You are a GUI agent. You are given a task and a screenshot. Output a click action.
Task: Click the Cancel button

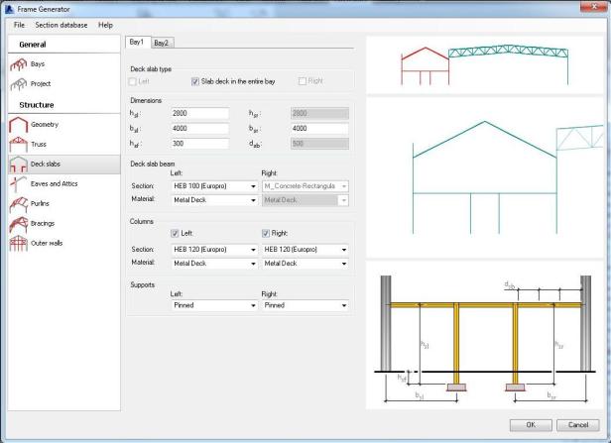point(576,424)
